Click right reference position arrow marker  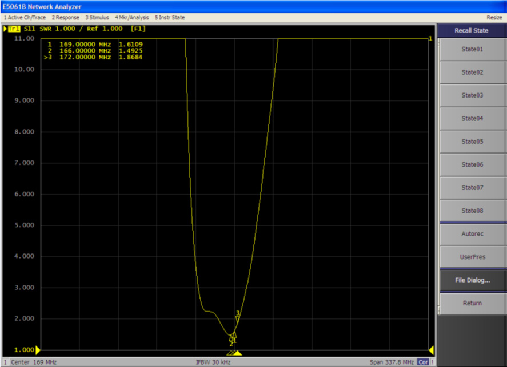[x=432, y=349]
